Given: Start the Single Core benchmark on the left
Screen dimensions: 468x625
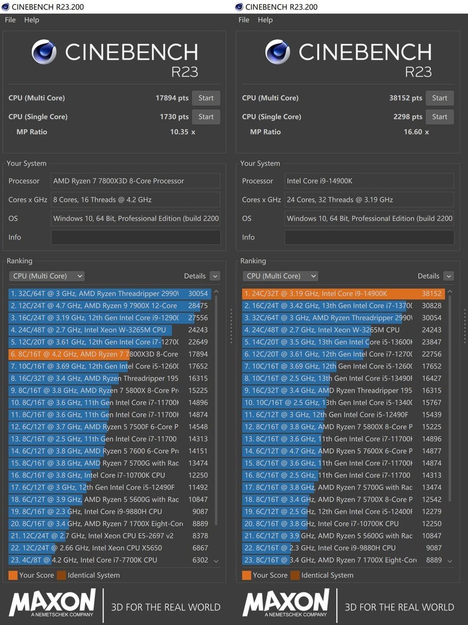Looking at the screenshot, I should tap(206, 116).
